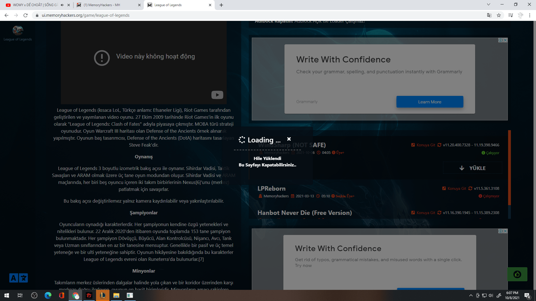The width and height of the screenshot is (536, 301).
Task: View site information lock icon
Action: (37, 15)
